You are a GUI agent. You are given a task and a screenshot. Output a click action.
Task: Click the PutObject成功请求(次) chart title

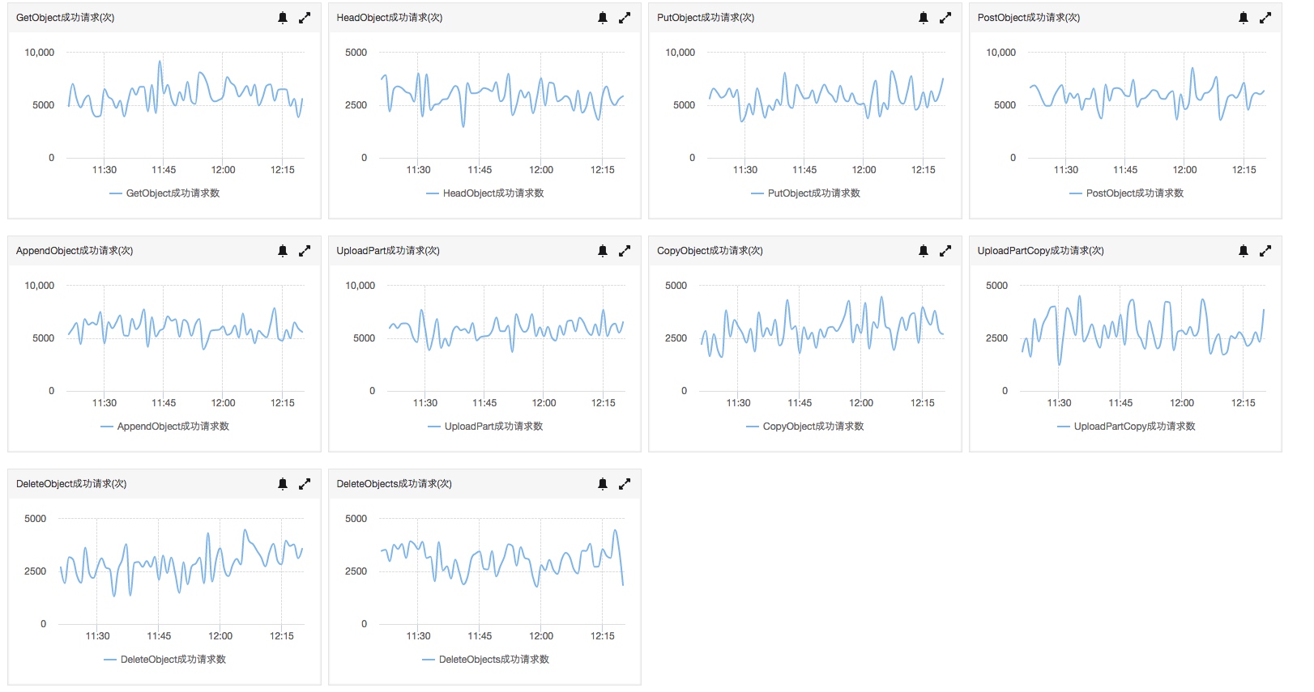click(706, 18)
